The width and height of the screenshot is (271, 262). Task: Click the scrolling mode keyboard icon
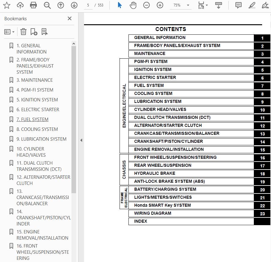point(219,5)
